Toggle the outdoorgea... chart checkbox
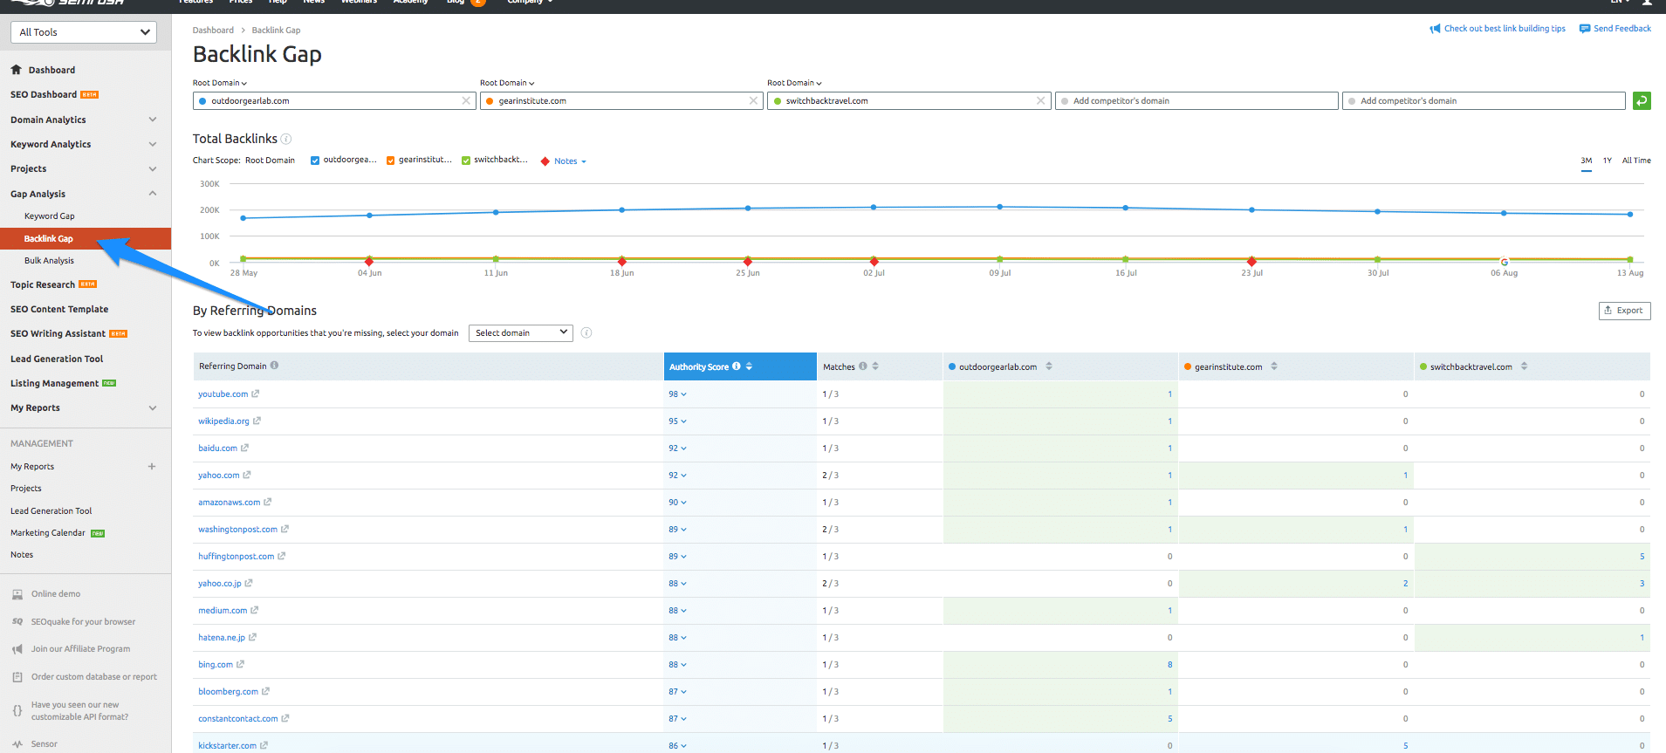 point(315,161)
